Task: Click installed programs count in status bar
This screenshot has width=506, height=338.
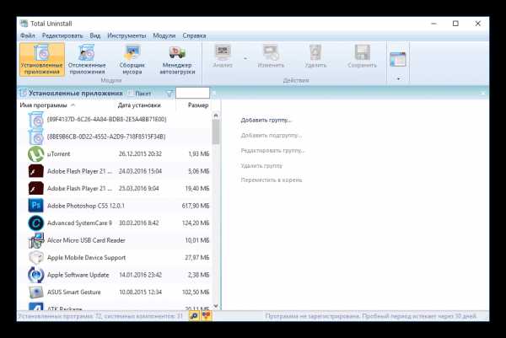Action: pos(100,316)
